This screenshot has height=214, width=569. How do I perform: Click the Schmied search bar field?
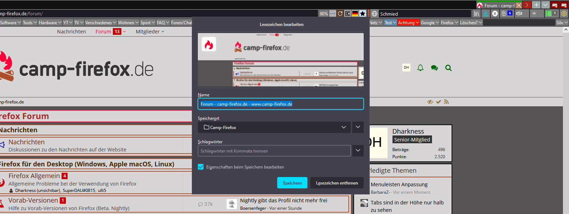[x=425, y=14]
